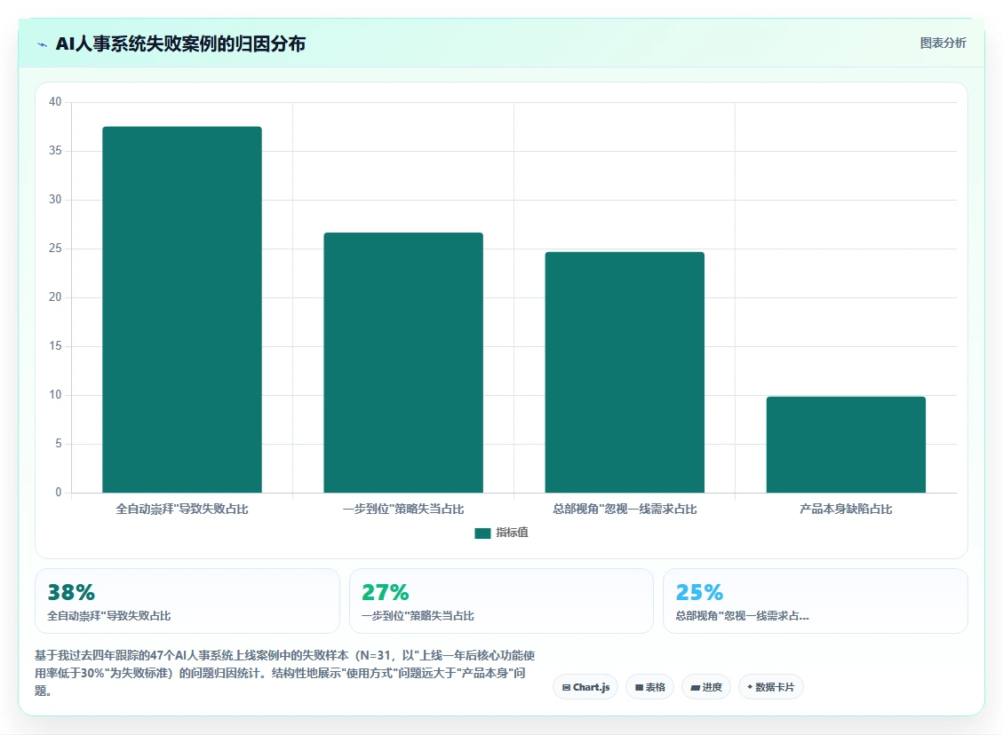This screenshot has width=1003, height=735.
Task: Click the 图表分析 label in header
Action: pos(943,43)
